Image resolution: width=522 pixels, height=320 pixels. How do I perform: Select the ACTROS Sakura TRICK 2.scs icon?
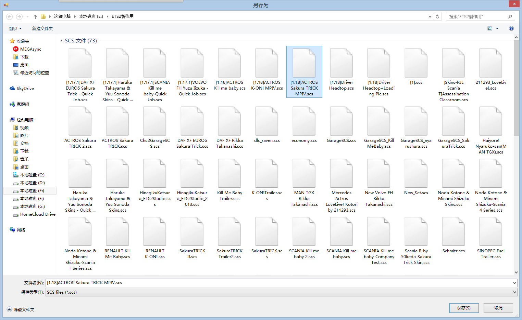[x=80, y=121]
